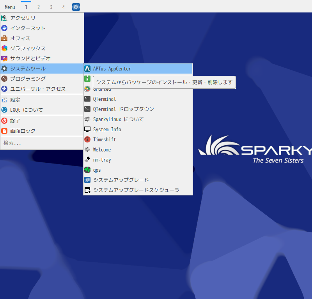Click the 設定 sliders icon
The image size is (312, 299).
[x=4, y=100]
